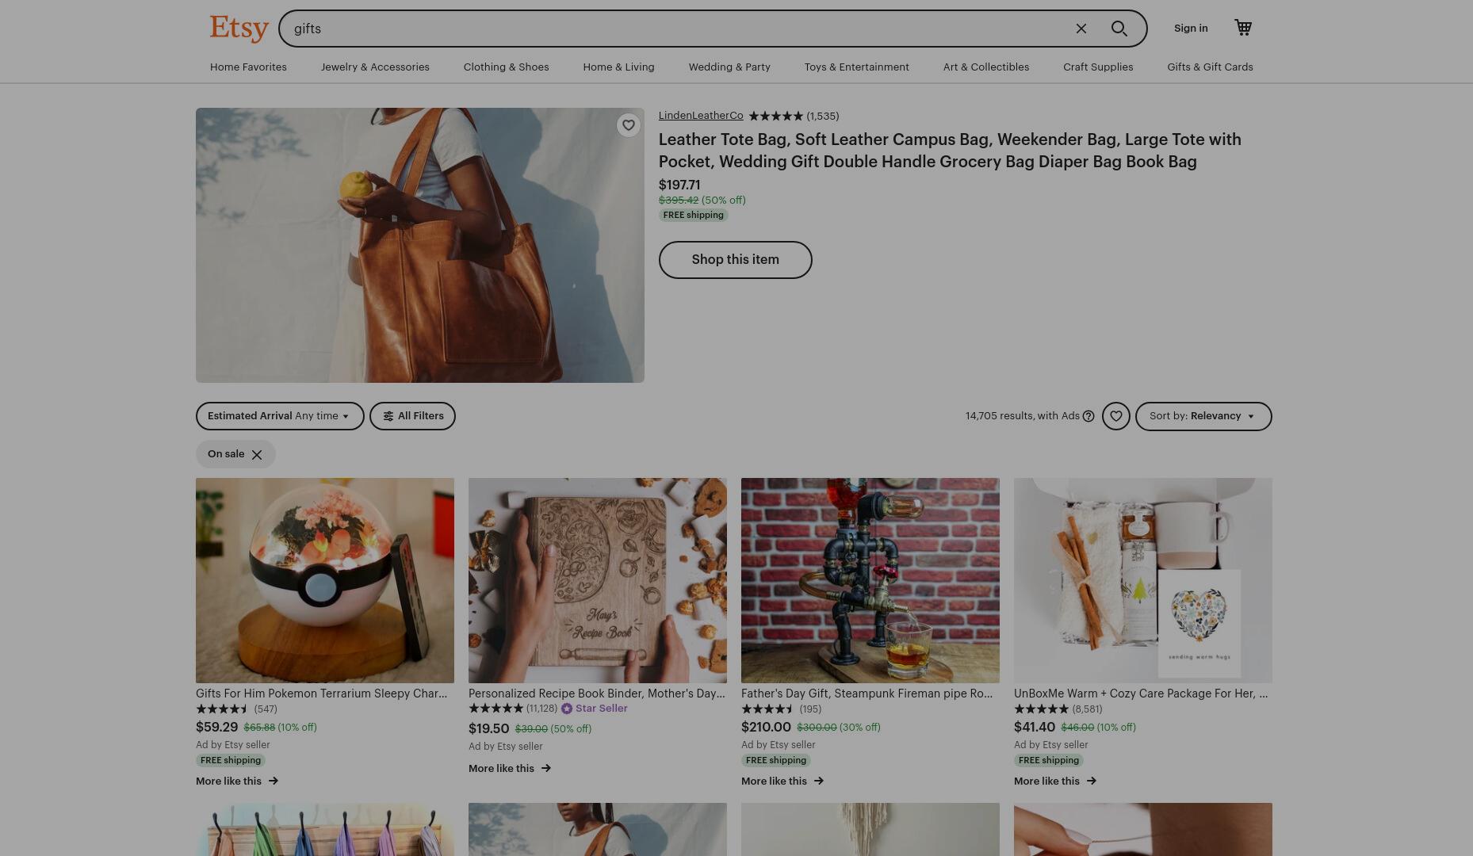Viewport: 1473px width, 856px height.
Task: Open Craft Supplies category
Action: (1098, 67)
